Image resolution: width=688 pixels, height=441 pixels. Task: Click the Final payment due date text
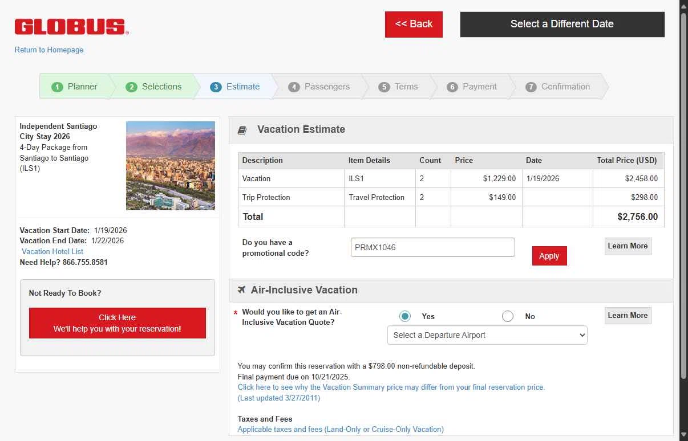click(x=294, y=377)
